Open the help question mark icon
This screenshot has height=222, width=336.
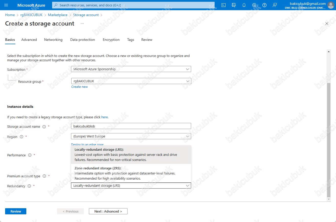point(264,5)
